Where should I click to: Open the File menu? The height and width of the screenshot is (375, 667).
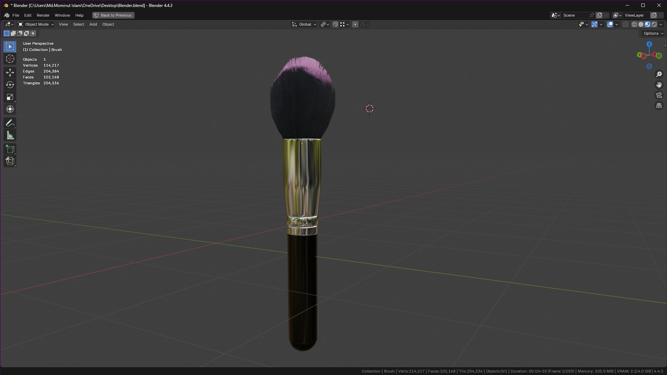[x=16, y=15]
